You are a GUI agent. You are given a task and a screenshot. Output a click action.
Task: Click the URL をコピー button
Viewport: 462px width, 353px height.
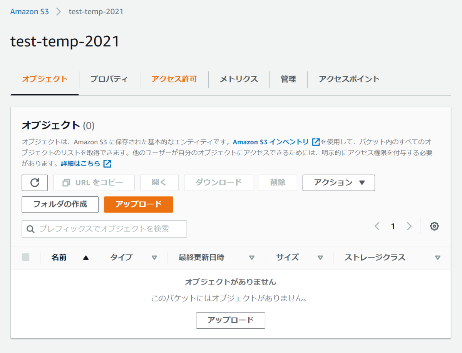pos(94,183)
